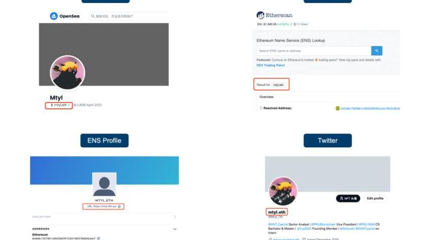Collapse the Addresses section chevron

(175, 229)
